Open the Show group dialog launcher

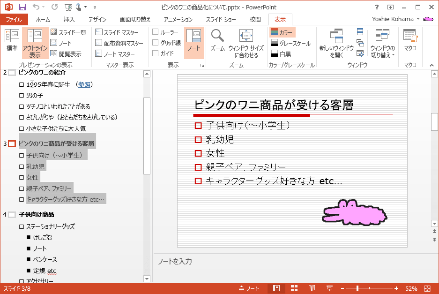[x=202, y=65]
